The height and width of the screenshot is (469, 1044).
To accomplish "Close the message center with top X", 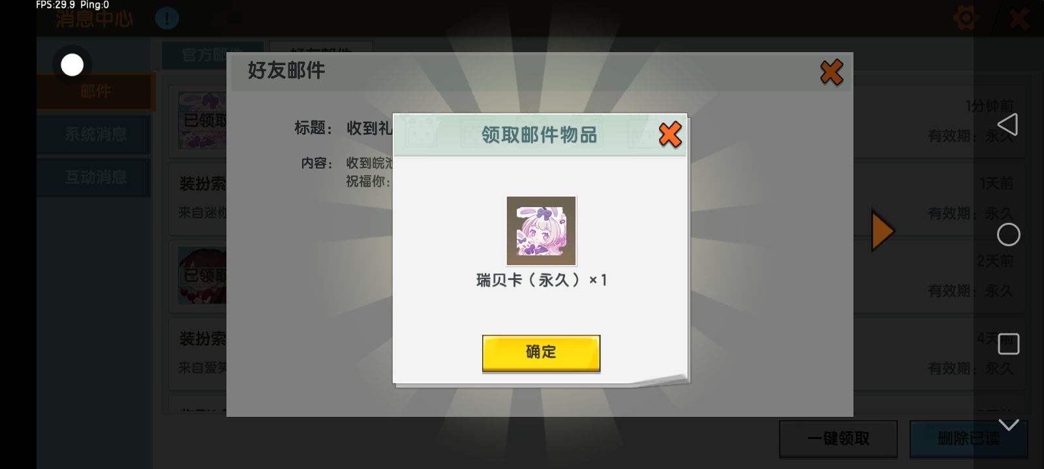I will 1019,18.
